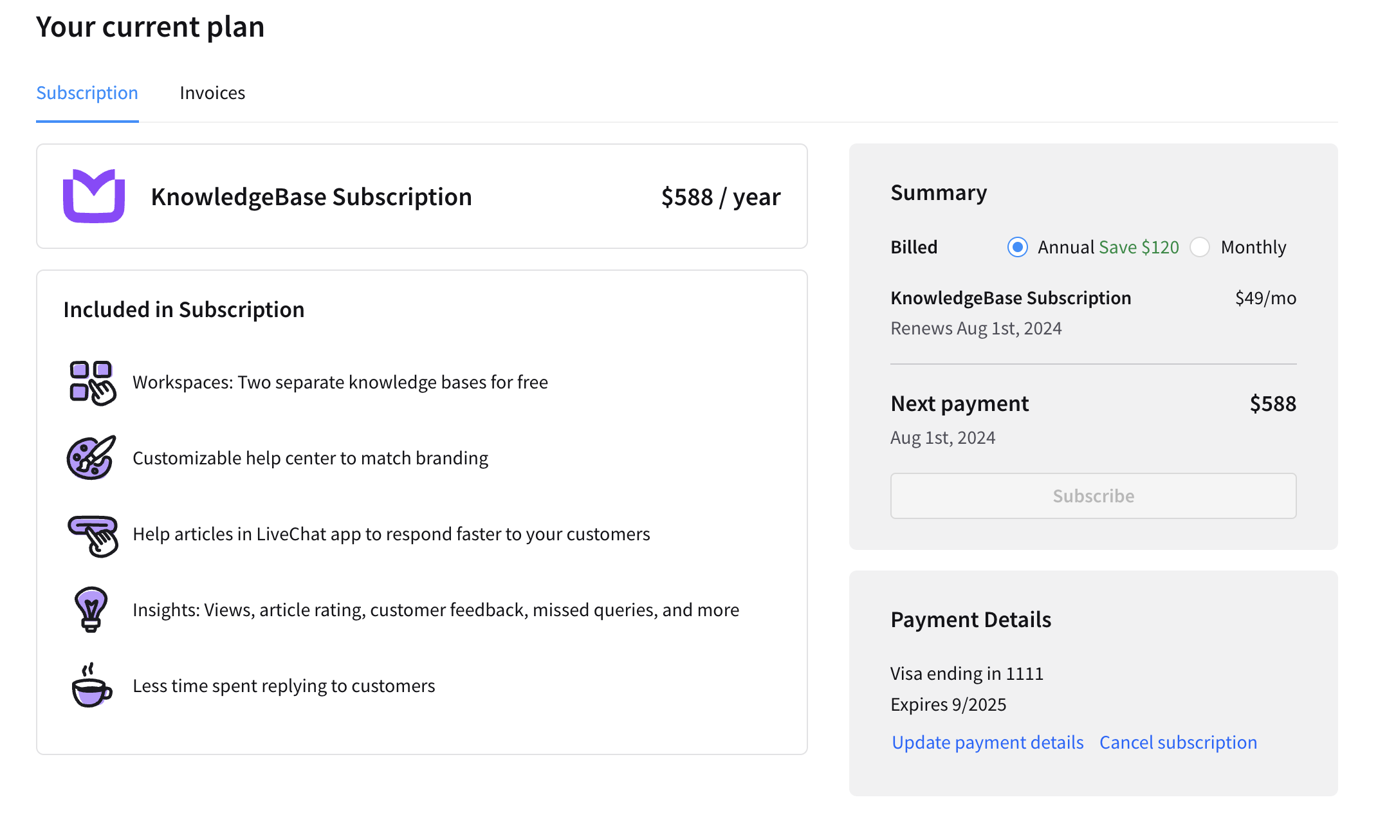Click Less time spent replying to customers
This screenshot has height=840, width=1387.
point(284,686)
